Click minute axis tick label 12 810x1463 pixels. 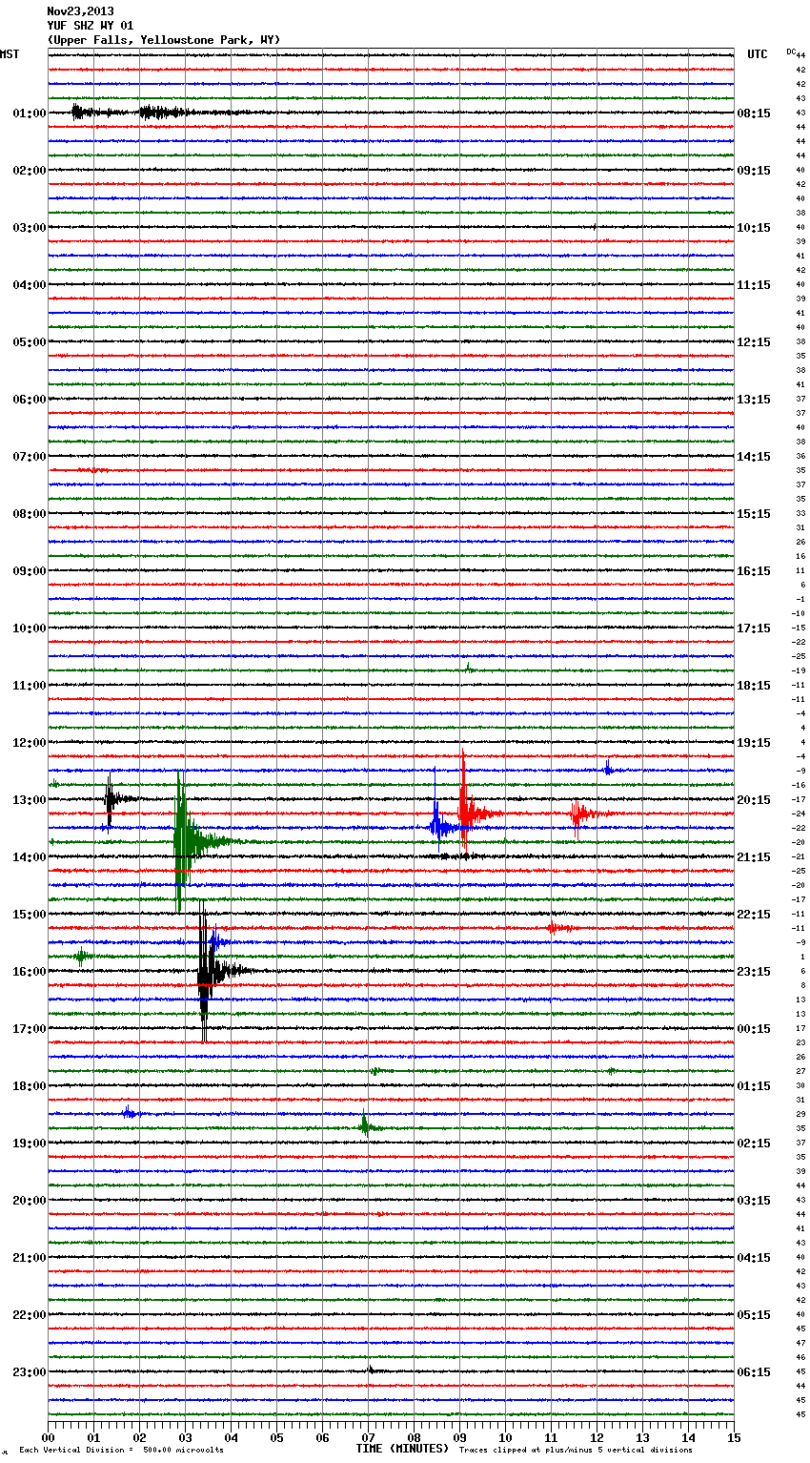coord(597,1437)
